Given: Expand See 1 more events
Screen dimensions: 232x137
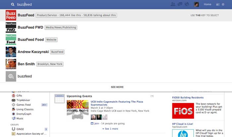Looking at the screenshot, I should [x=110, y=129].
